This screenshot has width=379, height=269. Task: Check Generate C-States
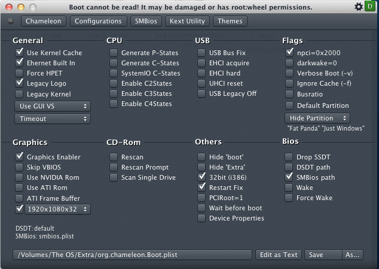[114, 63]
